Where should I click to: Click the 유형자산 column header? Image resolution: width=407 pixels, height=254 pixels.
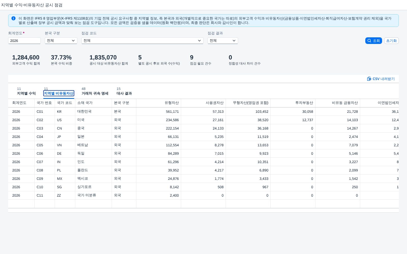159,103
